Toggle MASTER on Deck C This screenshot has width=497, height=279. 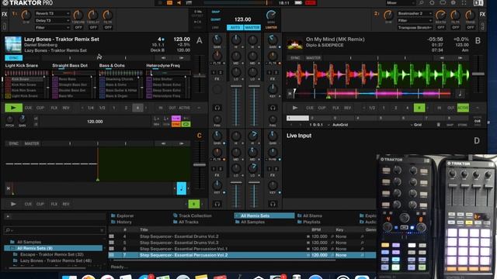[x=32, y=143]
